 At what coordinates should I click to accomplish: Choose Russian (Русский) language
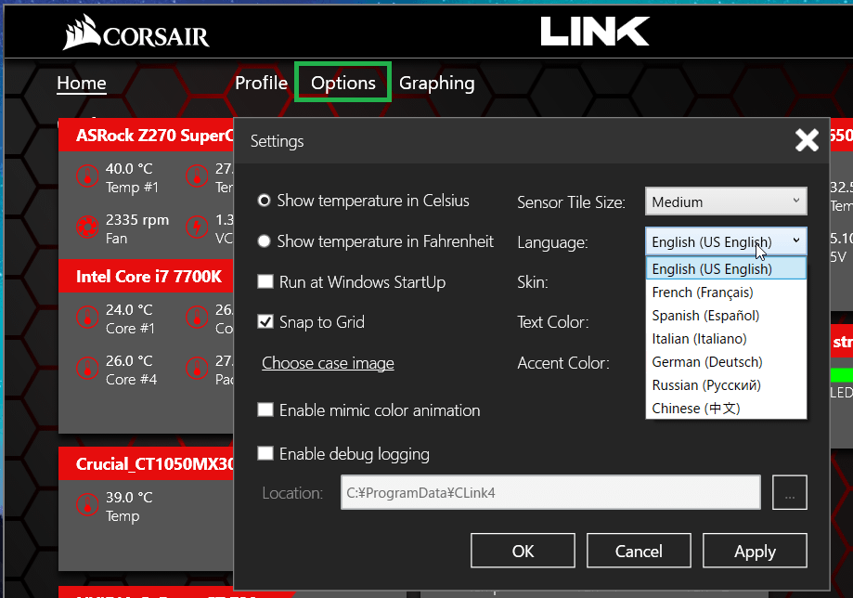click(x=726, y=385)
